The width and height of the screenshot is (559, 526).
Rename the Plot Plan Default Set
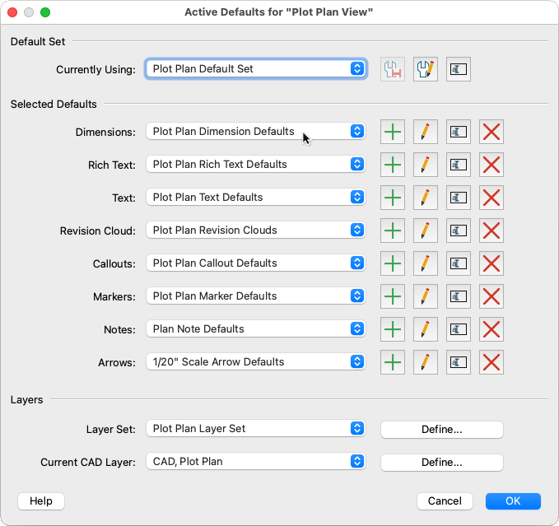(459, 69)
